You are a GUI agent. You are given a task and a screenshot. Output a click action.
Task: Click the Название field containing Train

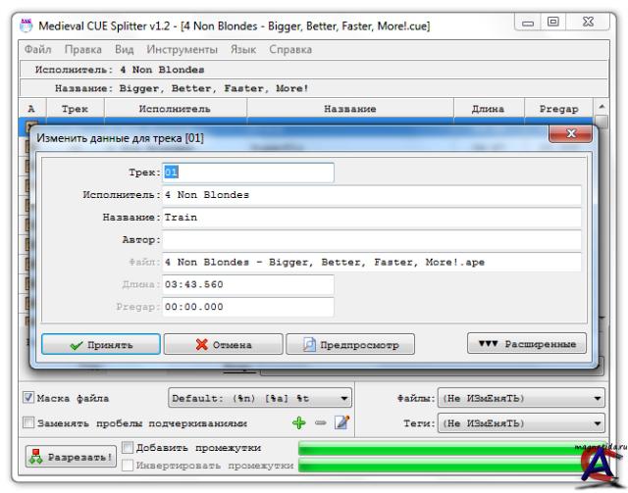point(371,217)
